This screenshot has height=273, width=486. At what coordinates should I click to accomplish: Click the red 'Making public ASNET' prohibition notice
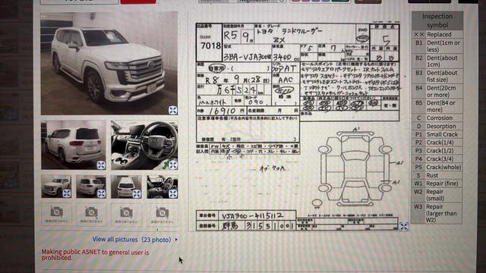96,255
